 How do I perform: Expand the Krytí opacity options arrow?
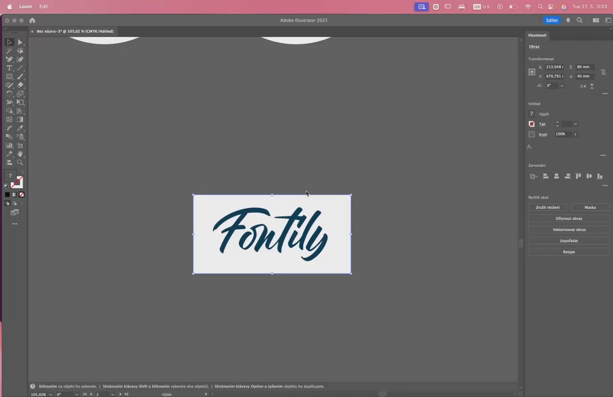[x=575, y=134]
